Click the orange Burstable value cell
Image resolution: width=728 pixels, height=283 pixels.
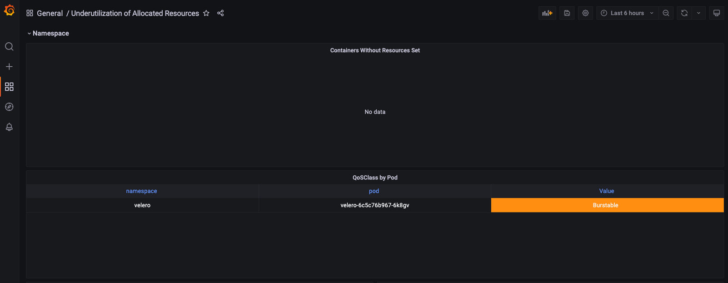(x=607, y=205)
